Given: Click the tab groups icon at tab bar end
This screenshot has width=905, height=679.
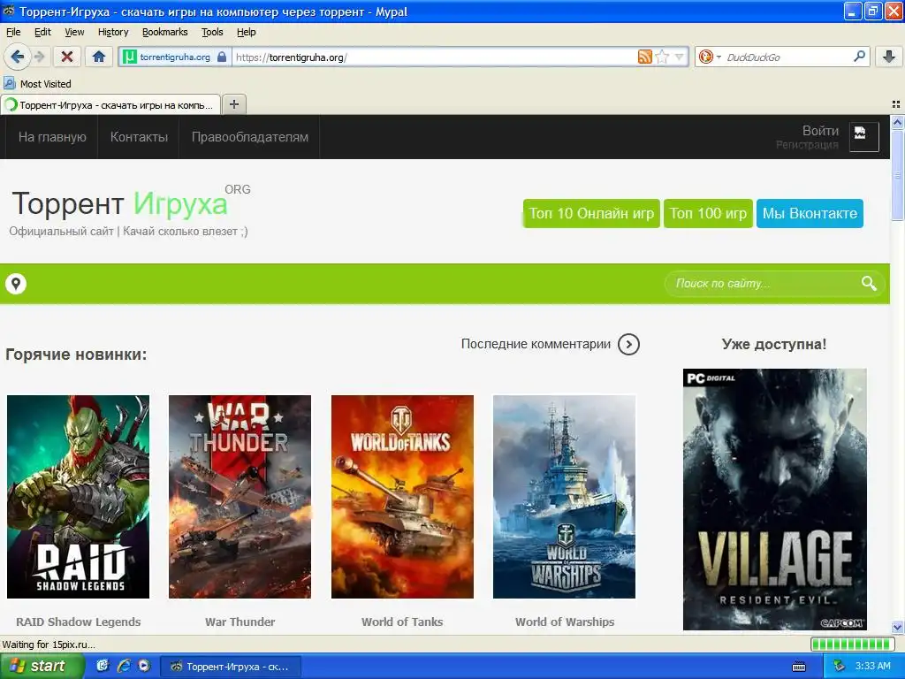Looking at the screenshot, I should 896,104.
